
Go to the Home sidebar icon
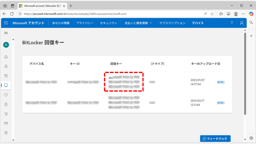[x=6, y=57]
